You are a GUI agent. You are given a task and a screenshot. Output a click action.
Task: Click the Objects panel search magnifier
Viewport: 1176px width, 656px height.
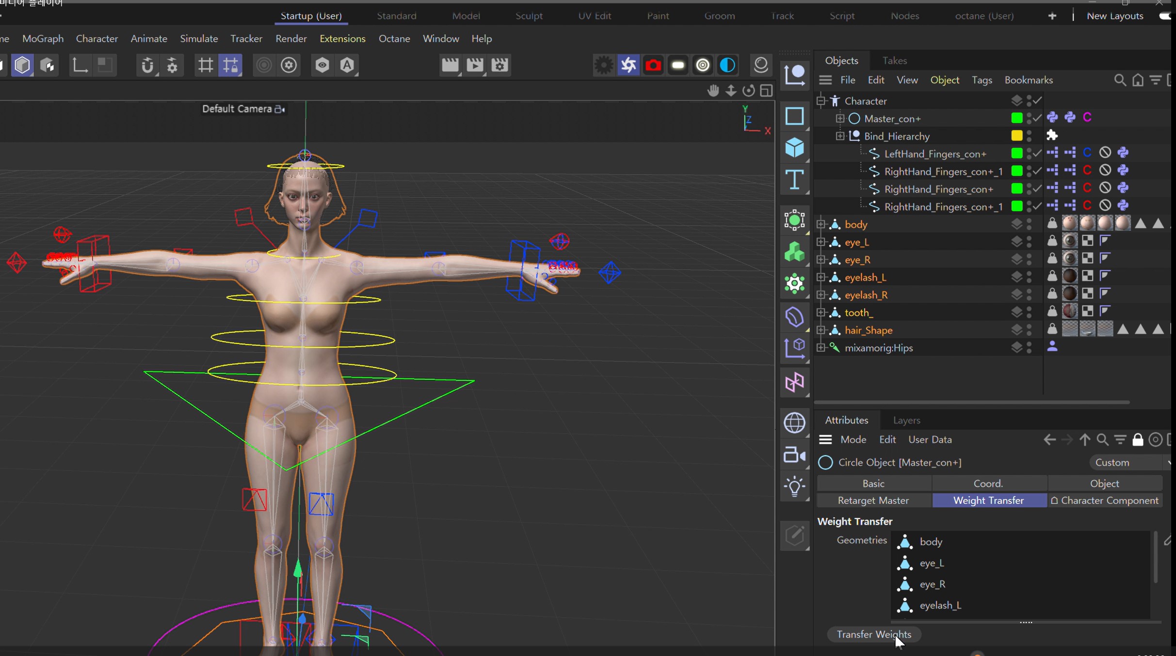click(x=1120, y=80)
